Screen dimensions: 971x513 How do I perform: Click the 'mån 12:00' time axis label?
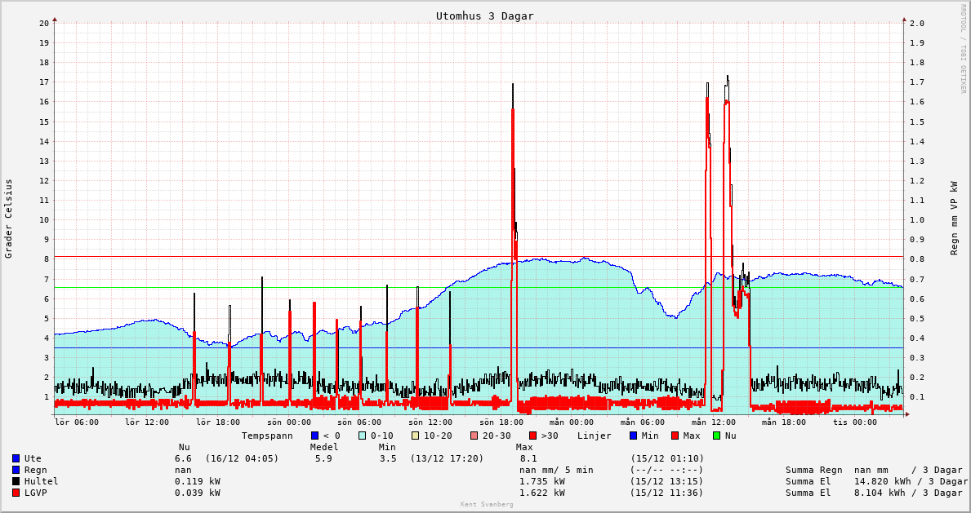[x=713, y=422]
